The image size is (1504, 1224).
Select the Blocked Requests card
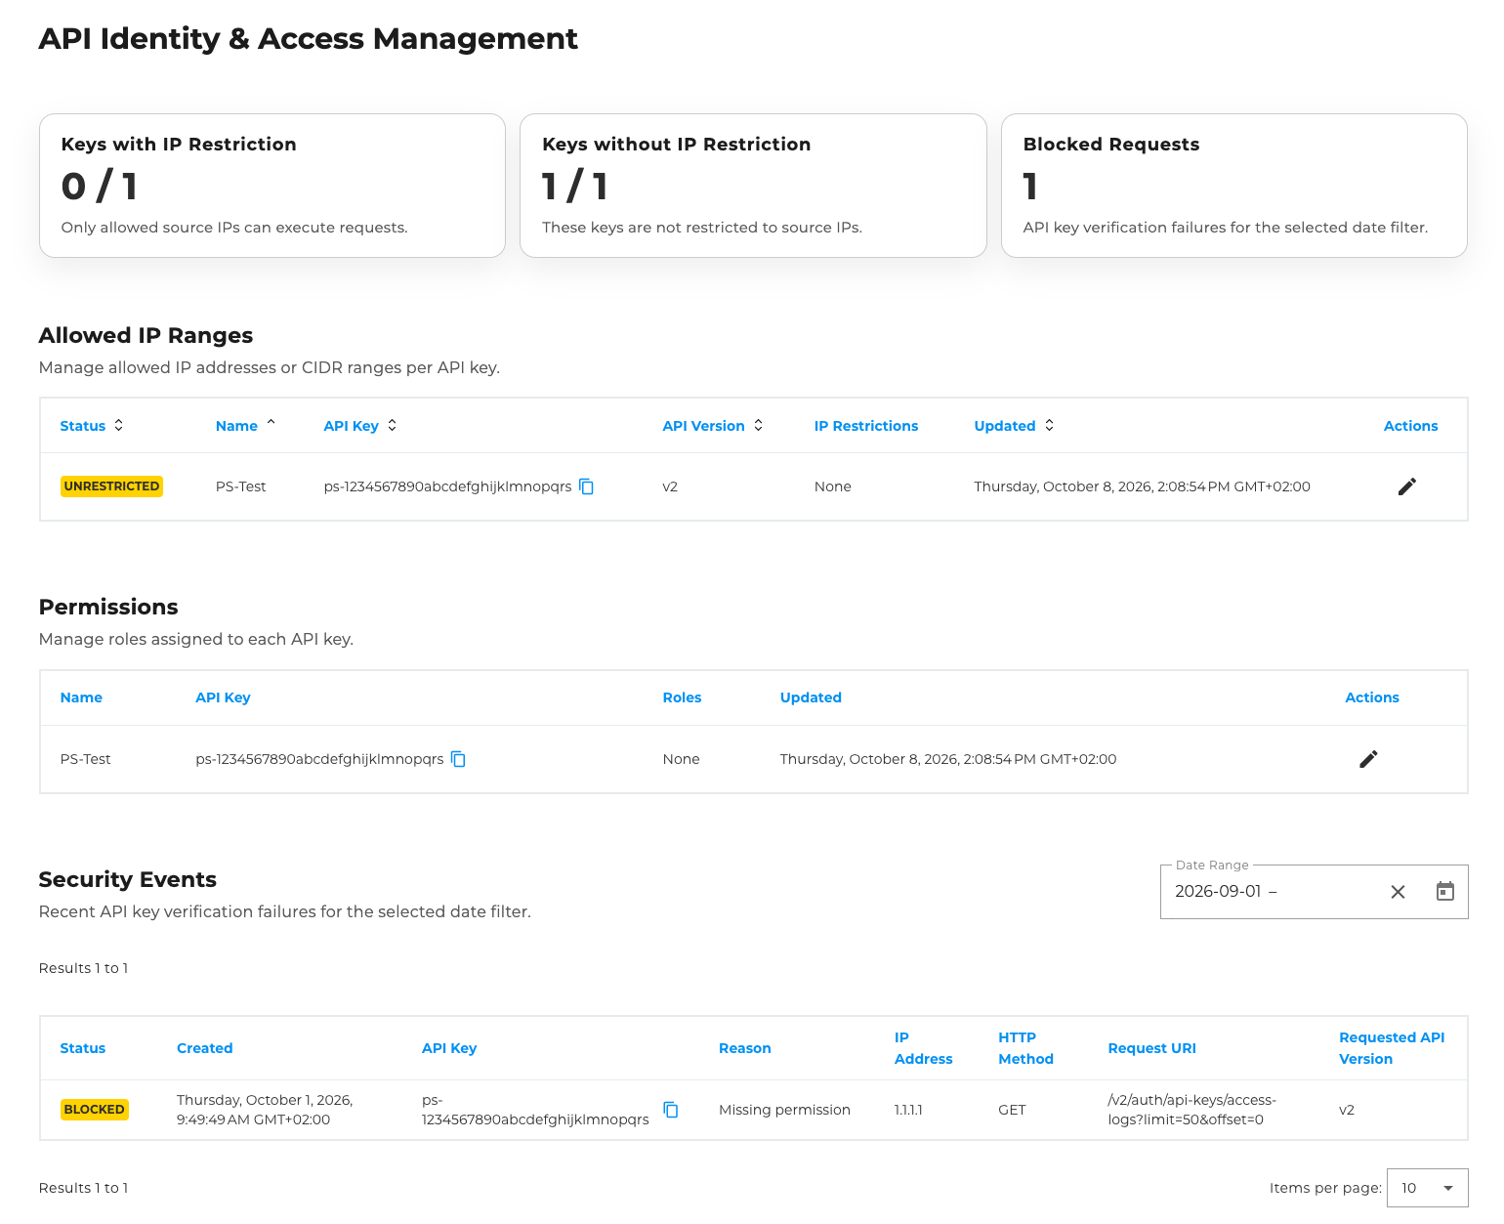coord(1234,186)
